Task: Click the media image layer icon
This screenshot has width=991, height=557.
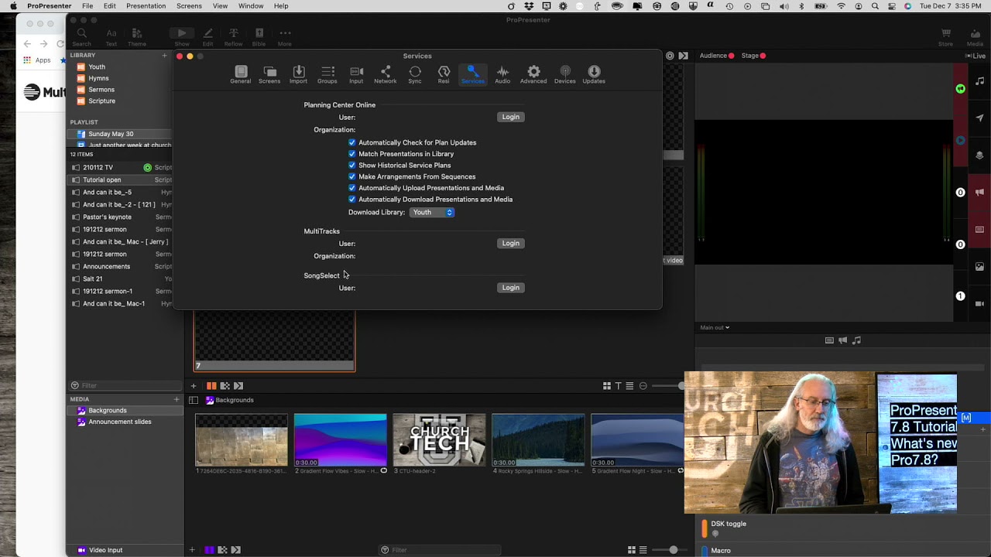Action: click(980, 267)
